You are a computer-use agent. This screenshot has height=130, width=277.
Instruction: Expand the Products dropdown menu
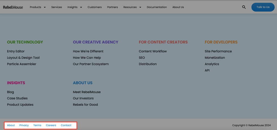click(x=38, y=7)
